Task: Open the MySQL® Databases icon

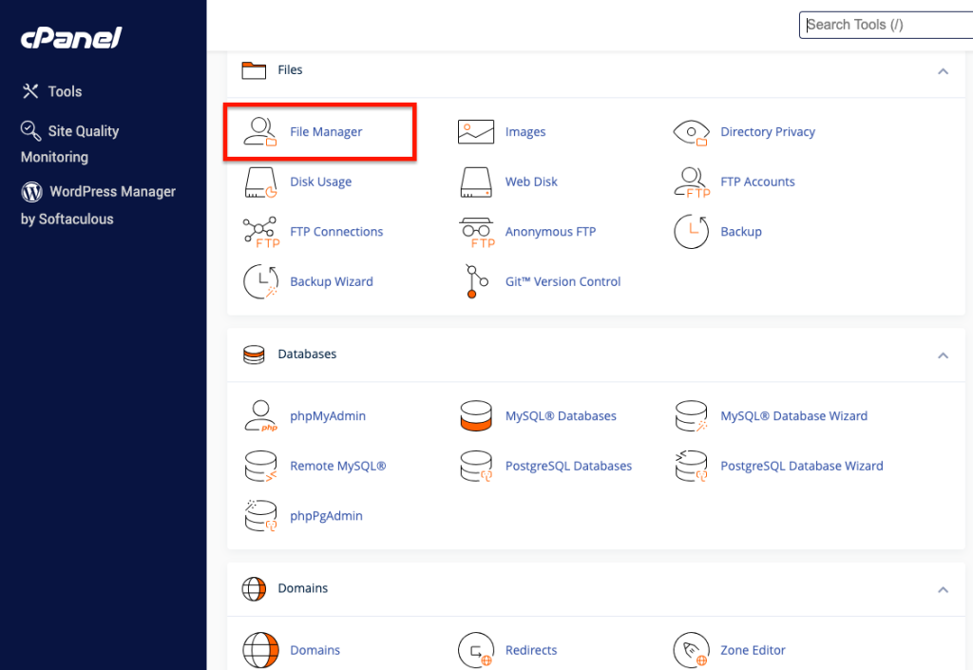Action: pyautogui.click(x=475, y=415)
